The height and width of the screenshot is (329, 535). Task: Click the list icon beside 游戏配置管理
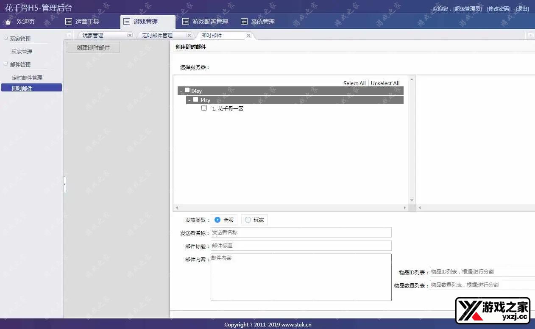185,22
